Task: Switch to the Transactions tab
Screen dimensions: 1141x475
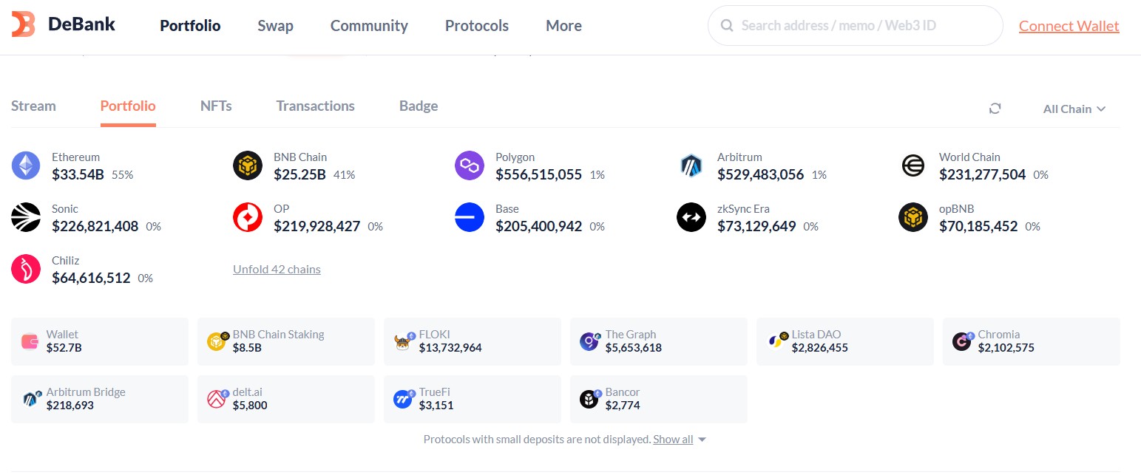Action: point(316,106)
